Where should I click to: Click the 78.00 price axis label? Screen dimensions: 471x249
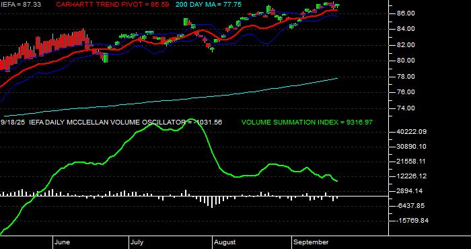(406, 77)
